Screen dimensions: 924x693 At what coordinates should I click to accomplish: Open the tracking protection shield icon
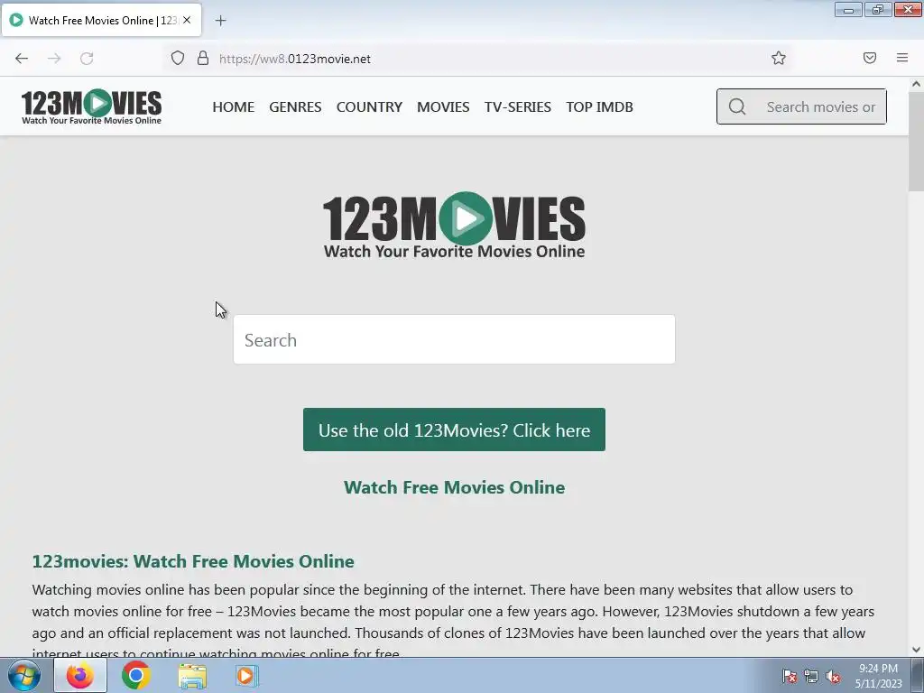(178, 59)
